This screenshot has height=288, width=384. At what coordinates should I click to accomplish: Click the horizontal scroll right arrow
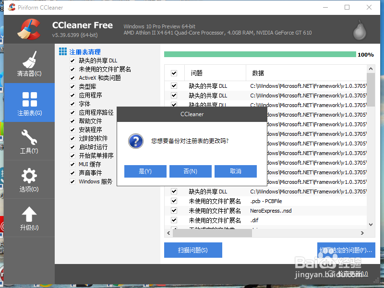tap(362, 233)
